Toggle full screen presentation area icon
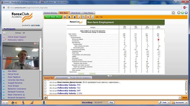This screenshot has width=190, height=106. point(173,13)
